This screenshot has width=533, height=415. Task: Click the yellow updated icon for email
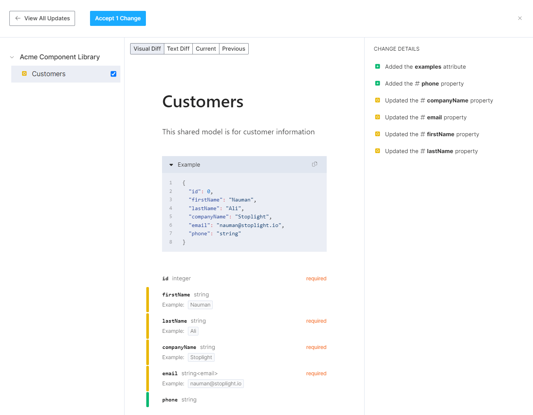(378, 117)
